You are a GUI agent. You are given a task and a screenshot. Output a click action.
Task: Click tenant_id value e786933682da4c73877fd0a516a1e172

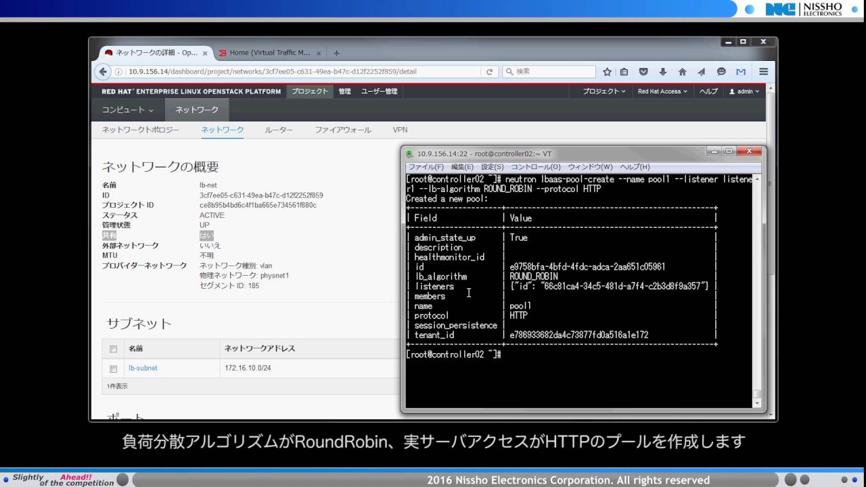pos(579,335)
